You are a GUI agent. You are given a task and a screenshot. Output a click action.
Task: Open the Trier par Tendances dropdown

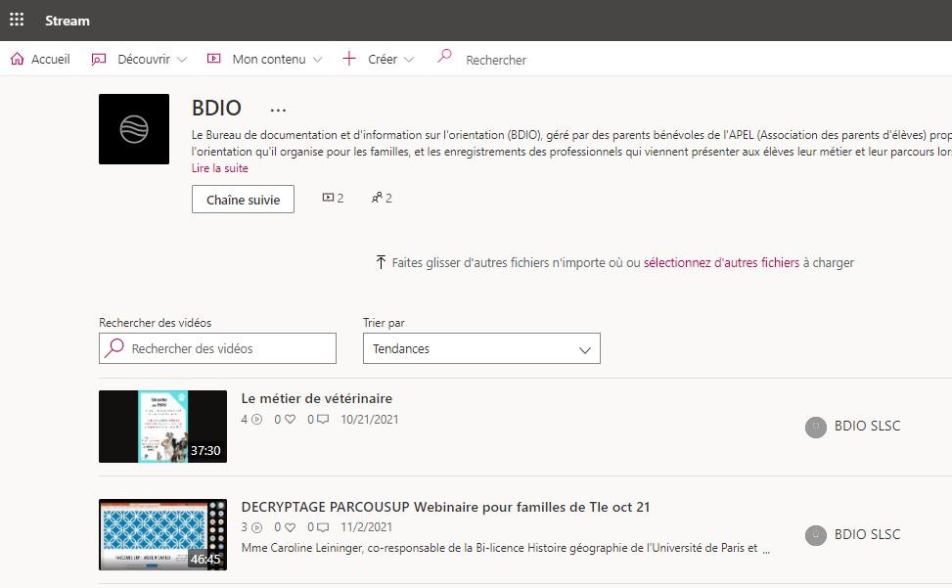(481, 348)
